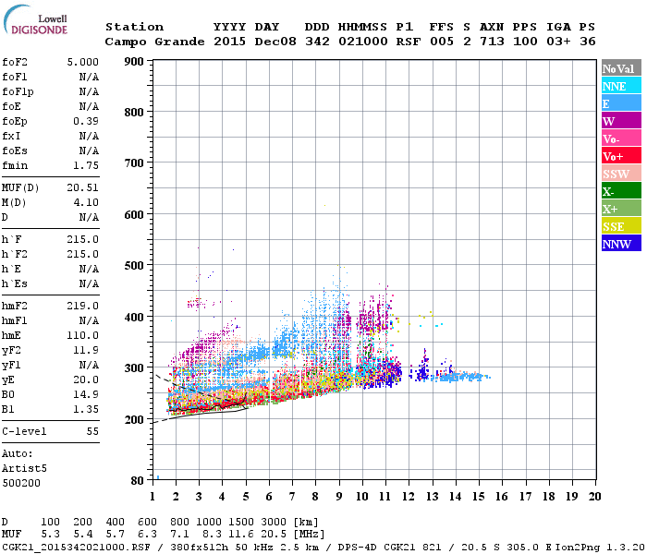Select the SSE yellow legend swatch
This screenshot has height=554, width=647.
621,226
